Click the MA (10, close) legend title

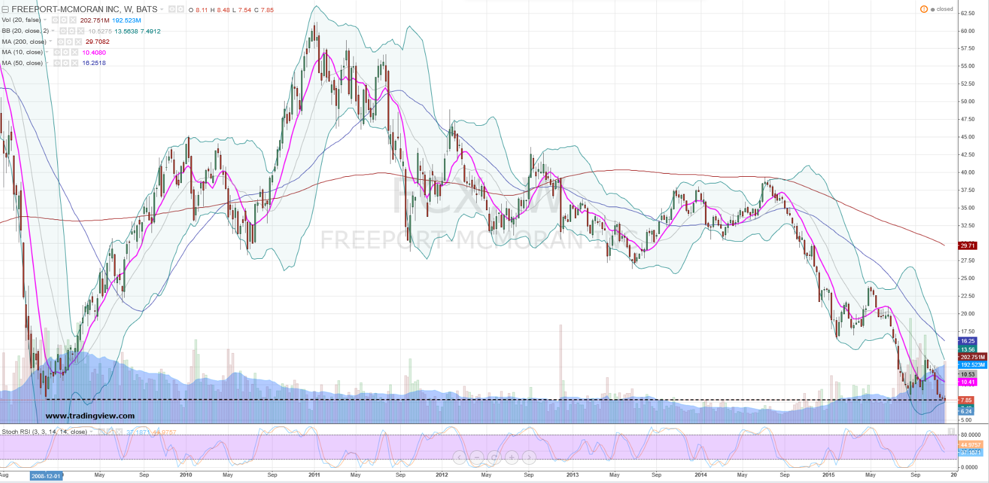pyautogui.click(x=23, y=52)
